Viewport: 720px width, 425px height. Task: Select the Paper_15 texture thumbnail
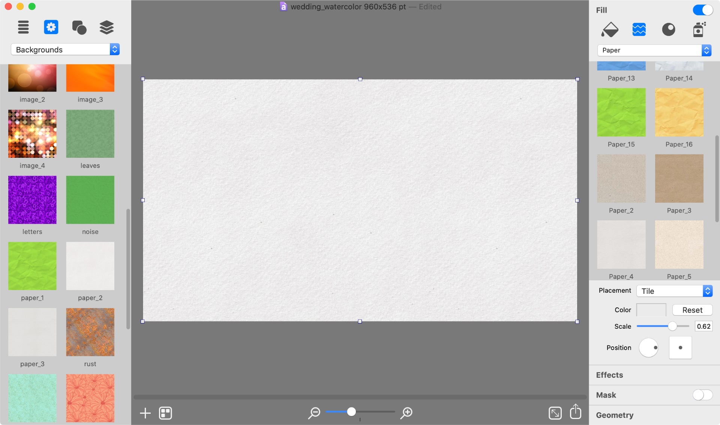click(x=621, y=112)
